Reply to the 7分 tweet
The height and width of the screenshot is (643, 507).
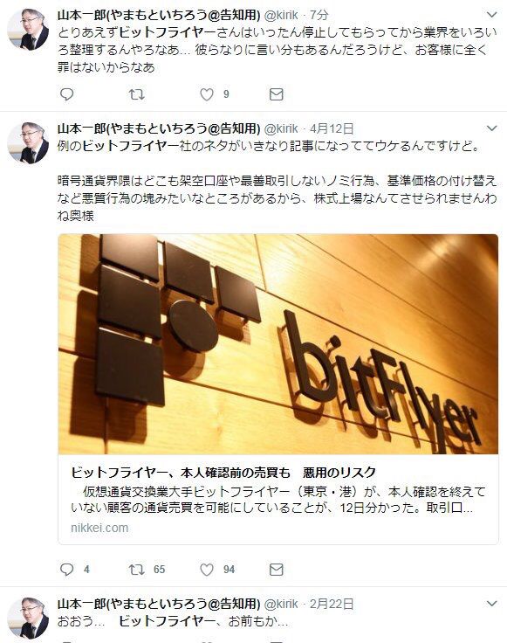click(66, 94)
